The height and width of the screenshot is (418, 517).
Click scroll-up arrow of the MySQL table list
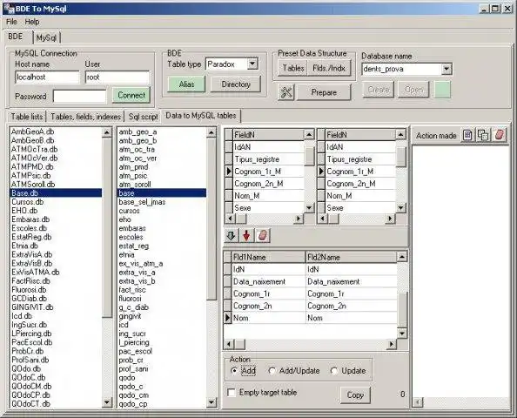(x=211, y=132)
